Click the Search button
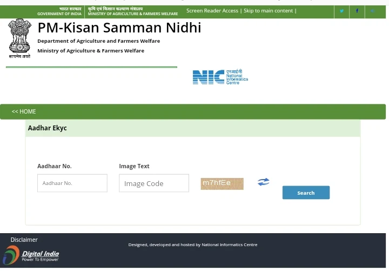 click(x=306, y=193)
